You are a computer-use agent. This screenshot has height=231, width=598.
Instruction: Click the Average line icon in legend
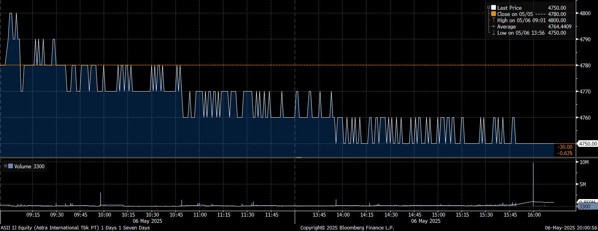494,26
